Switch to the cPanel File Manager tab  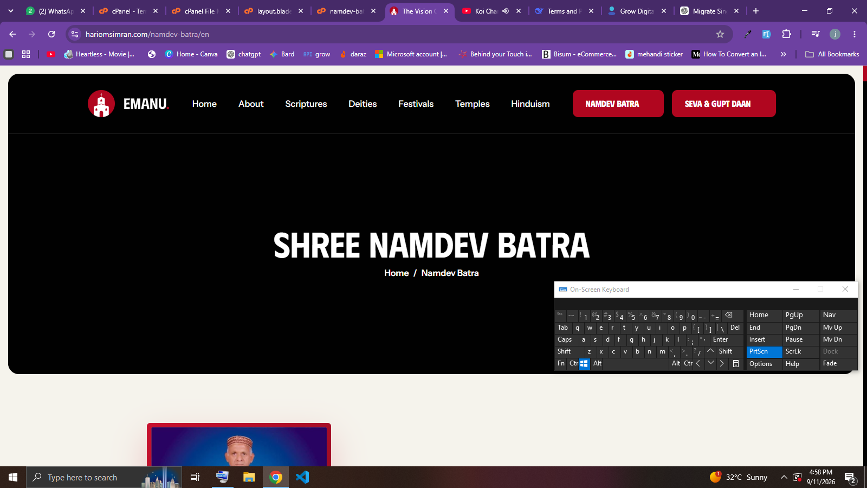[x=201, y=11]
